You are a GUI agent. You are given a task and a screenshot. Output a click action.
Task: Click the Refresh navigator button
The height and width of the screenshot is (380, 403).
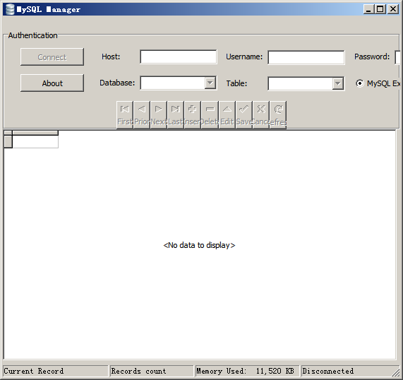pyautogui.click(x=278, y=114)
